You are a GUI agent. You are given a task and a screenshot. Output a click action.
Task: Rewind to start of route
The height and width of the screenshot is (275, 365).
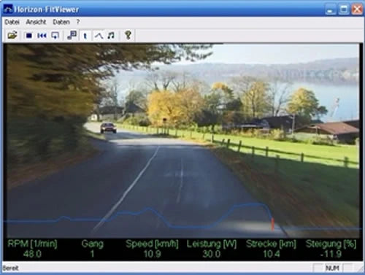pos(42,36)
